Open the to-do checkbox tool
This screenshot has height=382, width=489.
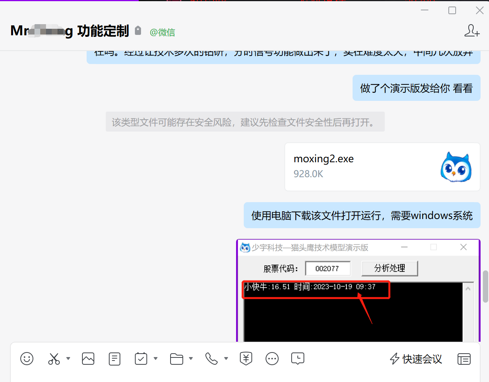141,359
